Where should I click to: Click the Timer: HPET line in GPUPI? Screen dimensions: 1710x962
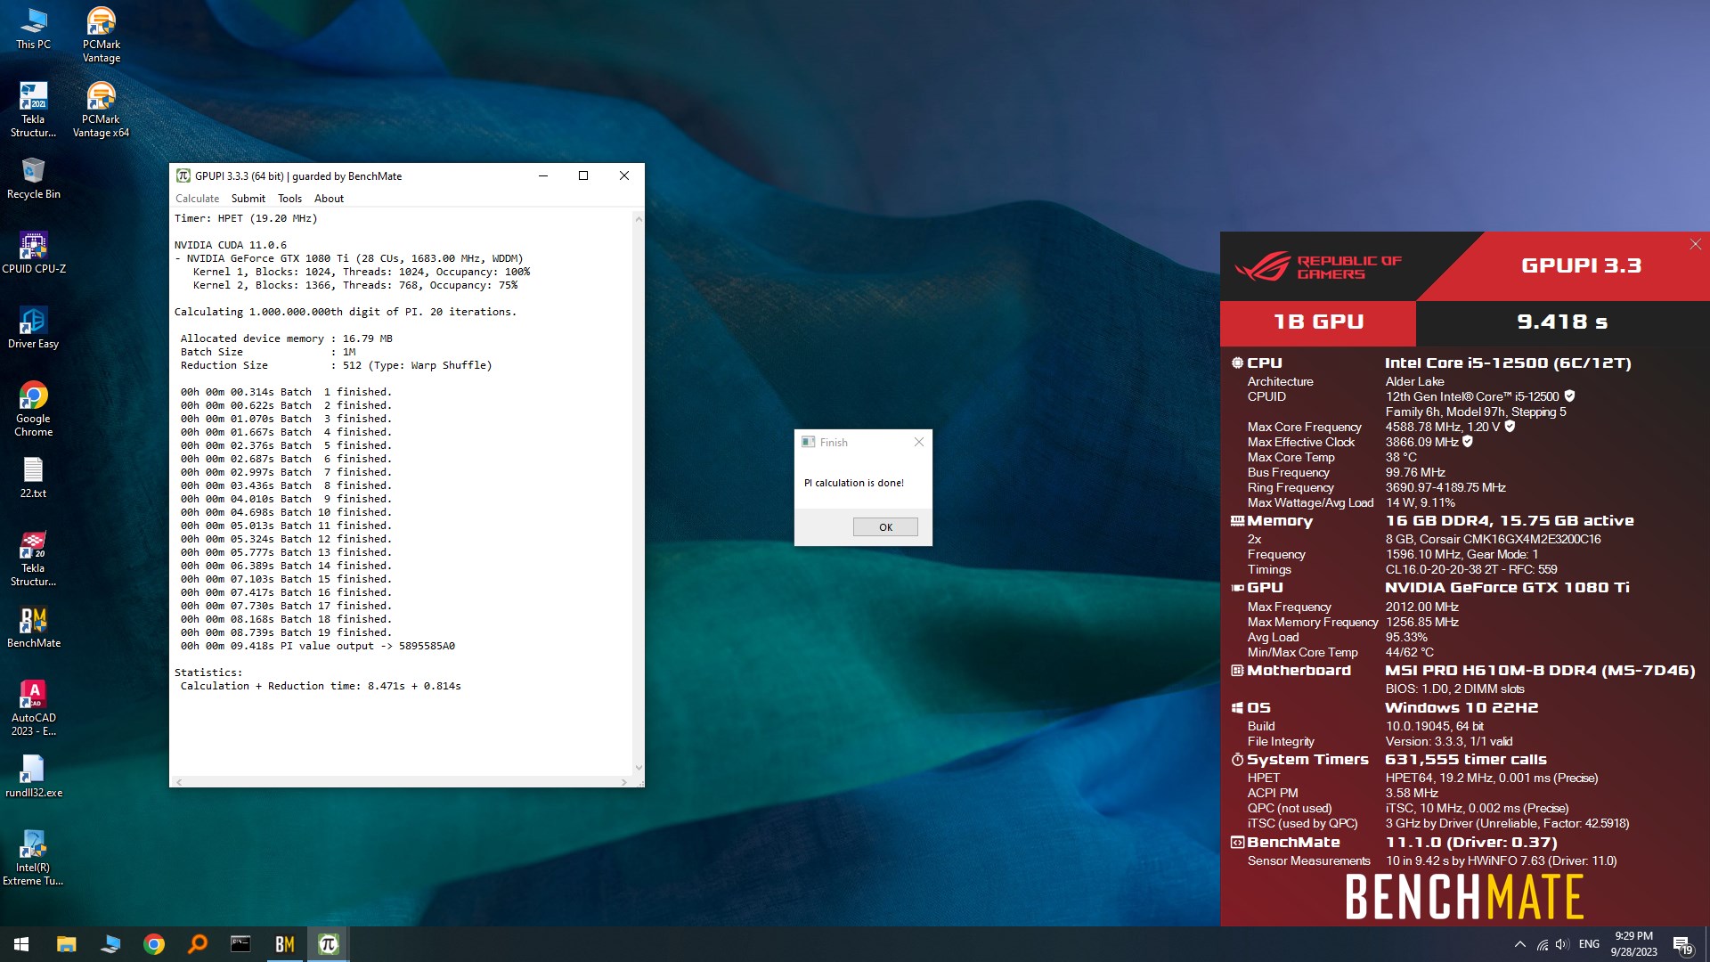[246, 218]
